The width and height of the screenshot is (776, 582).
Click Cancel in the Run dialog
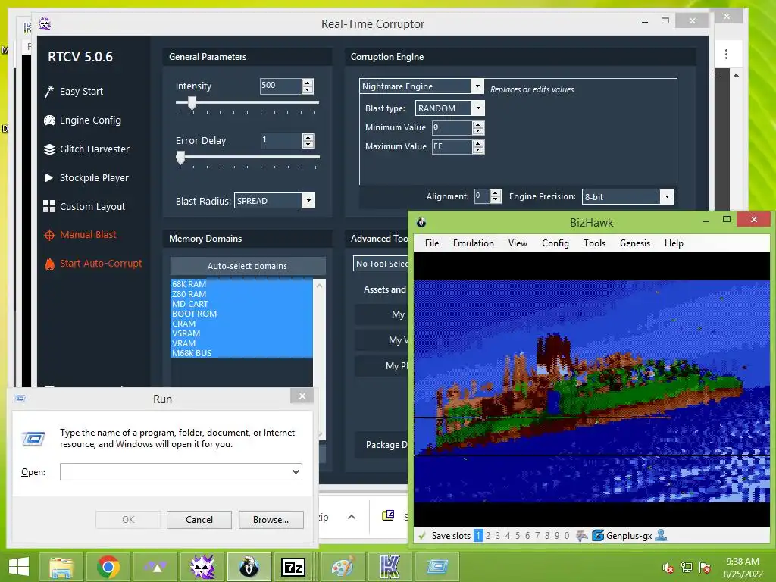[199, 520]
